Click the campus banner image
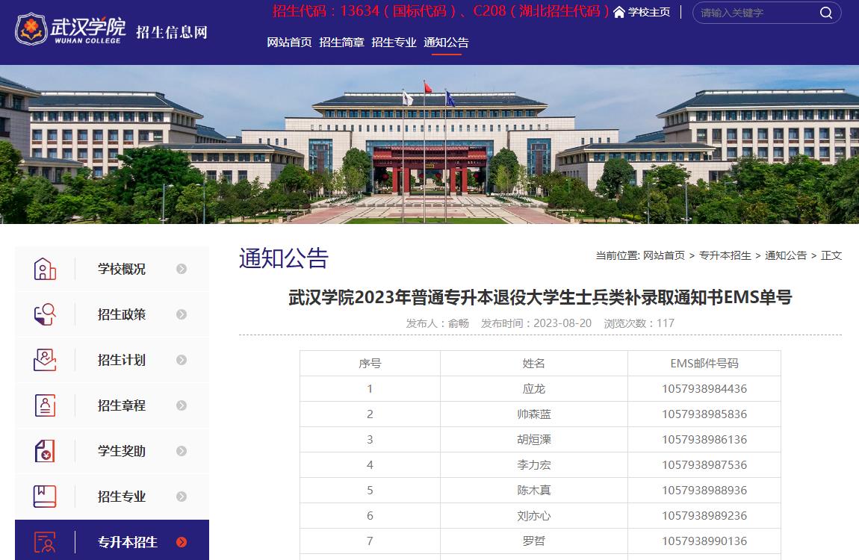Image resolution: width=859 pixels, height=560 pixels. 429,145
